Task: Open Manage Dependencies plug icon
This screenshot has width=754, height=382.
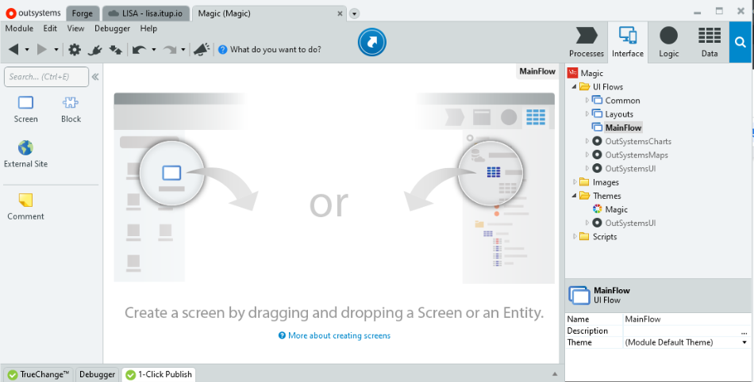Action: [94, 49]
